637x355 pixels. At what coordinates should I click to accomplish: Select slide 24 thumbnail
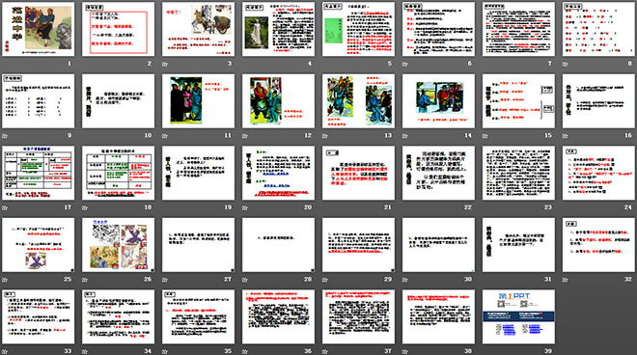click(598, 173)
